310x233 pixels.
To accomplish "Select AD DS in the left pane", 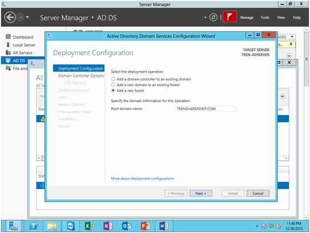I will [19, 61].
